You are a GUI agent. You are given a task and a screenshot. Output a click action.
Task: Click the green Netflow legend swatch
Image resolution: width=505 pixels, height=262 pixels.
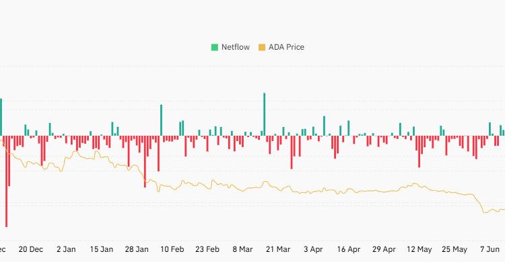click(215, 47)
